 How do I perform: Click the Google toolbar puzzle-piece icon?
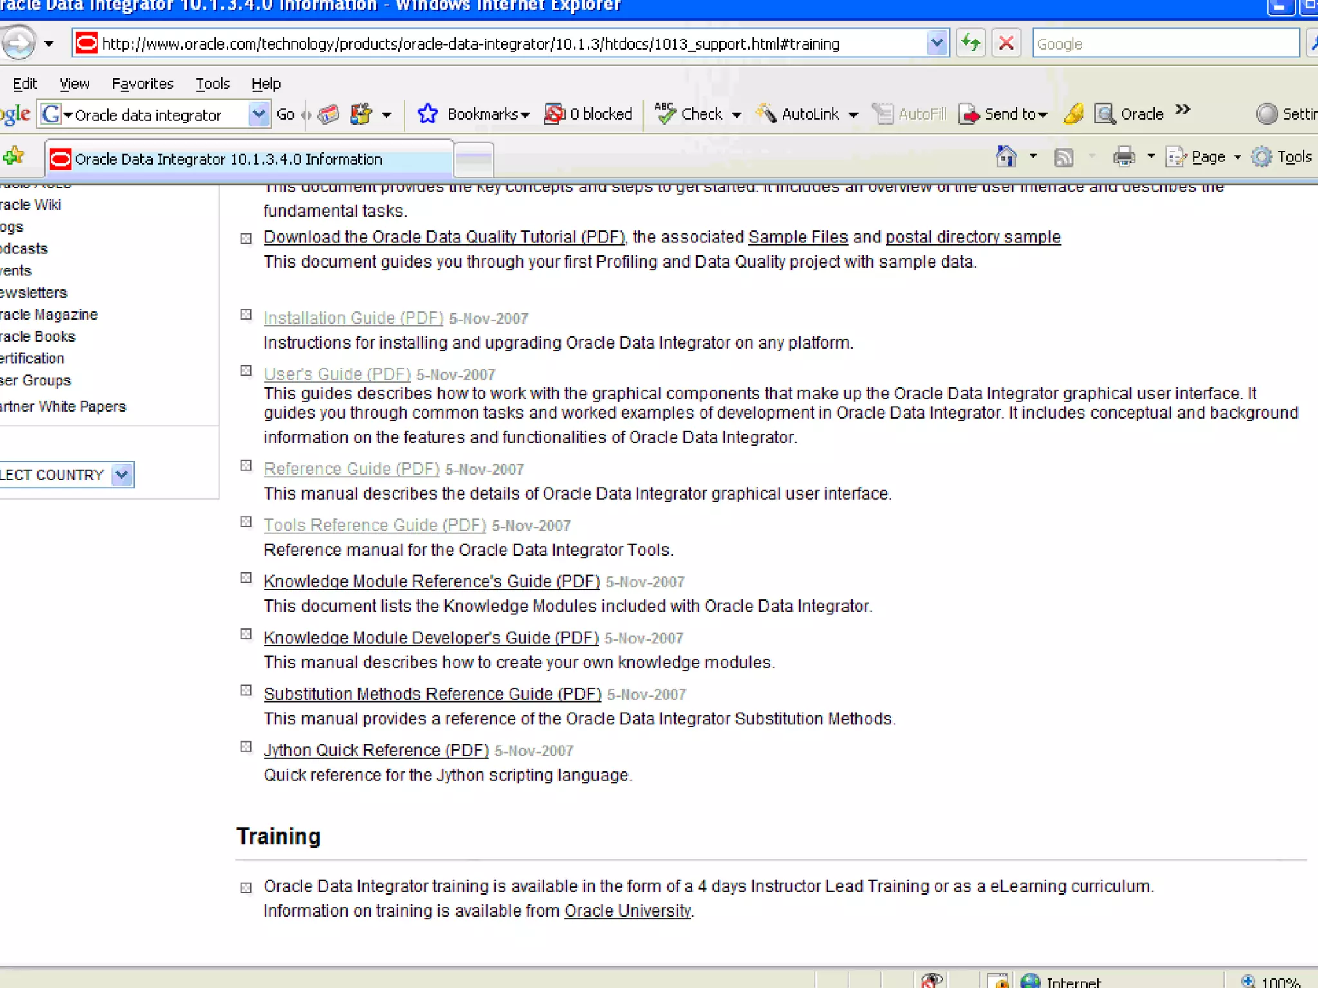pyautogui.click(x=361, y=114)
